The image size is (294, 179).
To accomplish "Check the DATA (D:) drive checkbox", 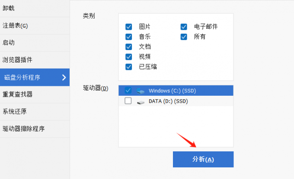I will click(x=128, y=101).
